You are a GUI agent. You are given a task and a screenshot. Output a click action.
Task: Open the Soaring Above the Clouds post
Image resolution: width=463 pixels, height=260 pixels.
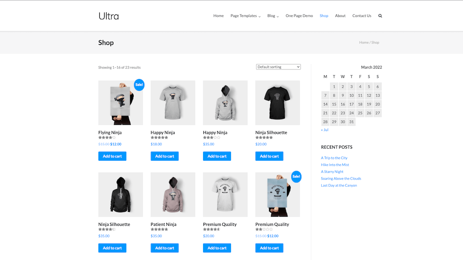pos(341,178)
